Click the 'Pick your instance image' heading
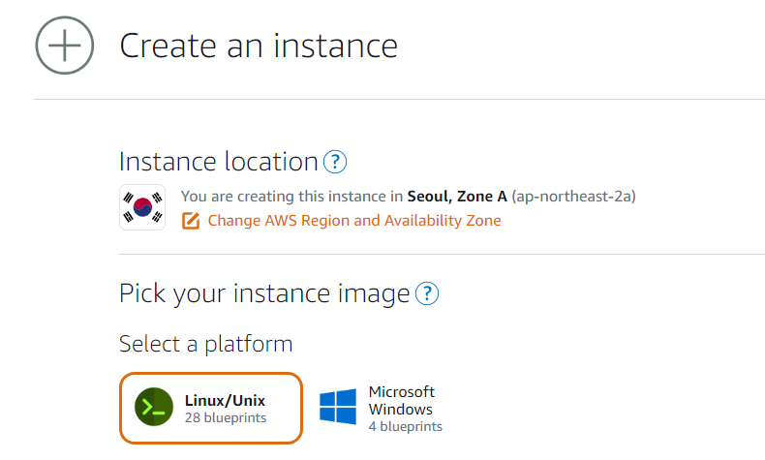 [264, 294]
